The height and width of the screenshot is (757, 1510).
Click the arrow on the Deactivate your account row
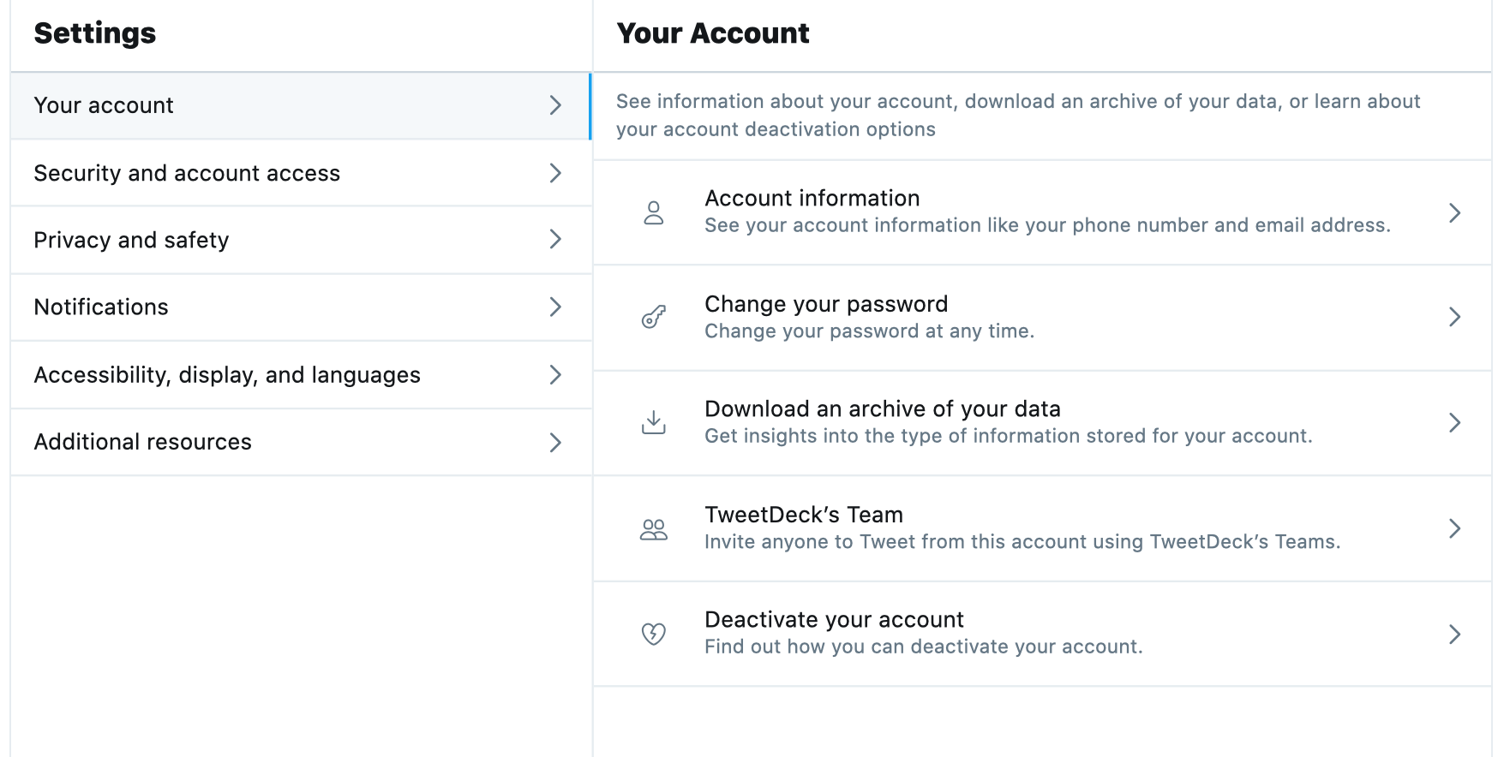1454,634
